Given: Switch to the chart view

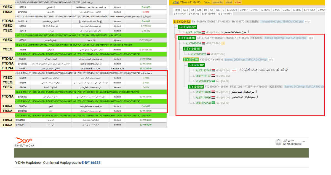Looking at the screenshot, I should pyautogui.click(x=229, y=2).
